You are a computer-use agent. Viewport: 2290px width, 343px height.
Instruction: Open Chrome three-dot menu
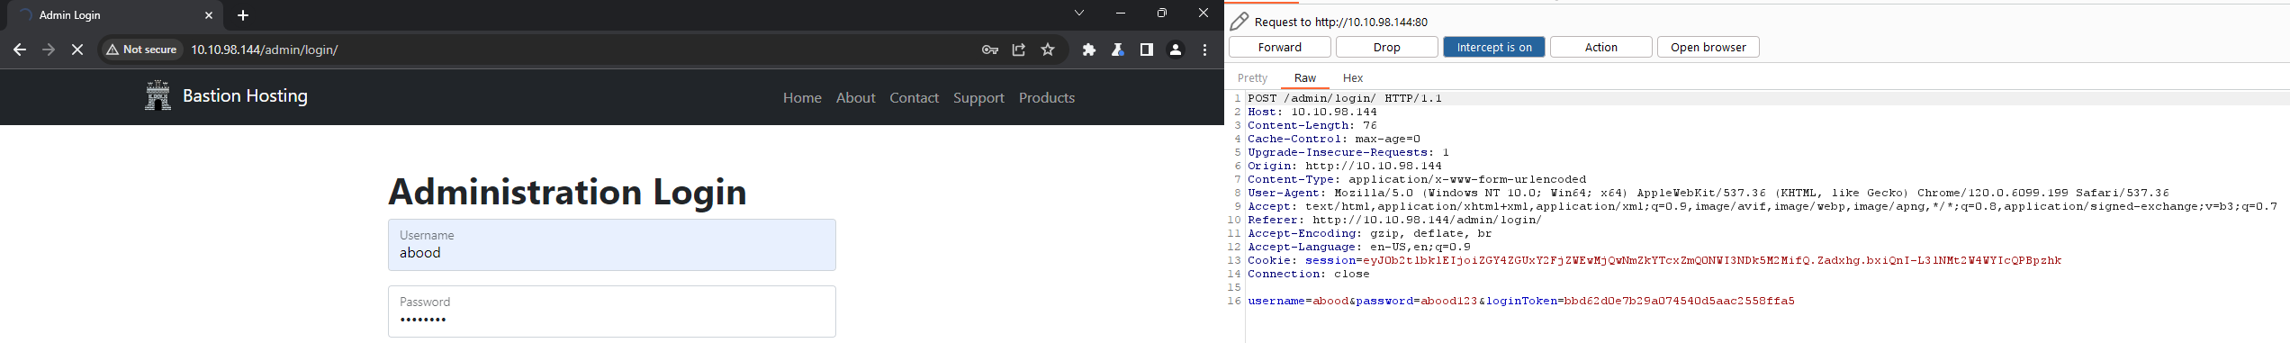point(1204,50)
